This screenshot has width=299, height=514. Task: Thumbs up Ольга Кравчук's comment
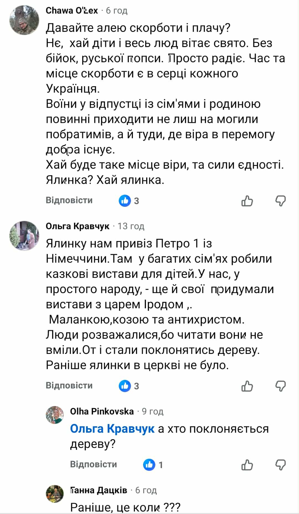point(247,386)
